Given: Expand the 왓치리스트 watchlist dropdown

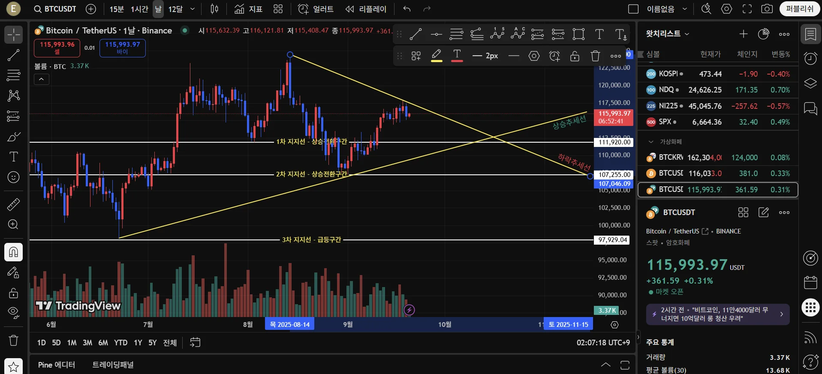Looking at the screenshot, I should click(x=668, y=34).
